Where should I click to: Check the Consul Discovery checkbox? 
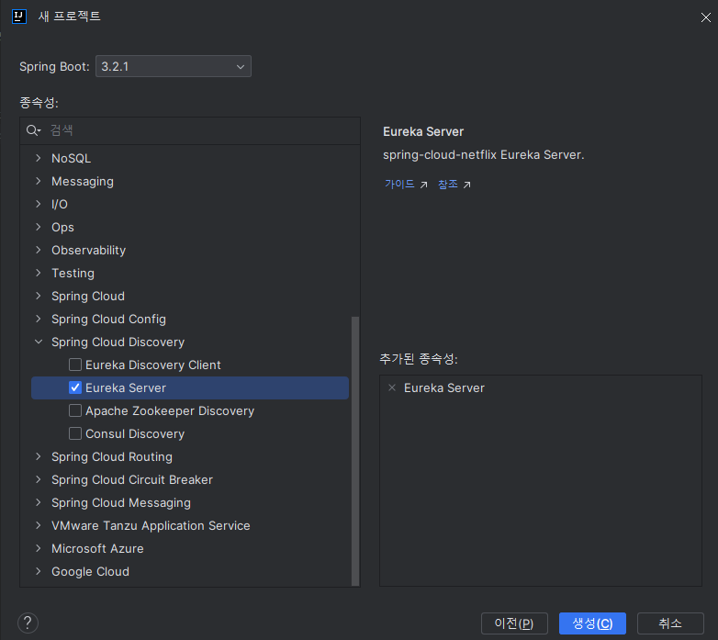point(75,433)
